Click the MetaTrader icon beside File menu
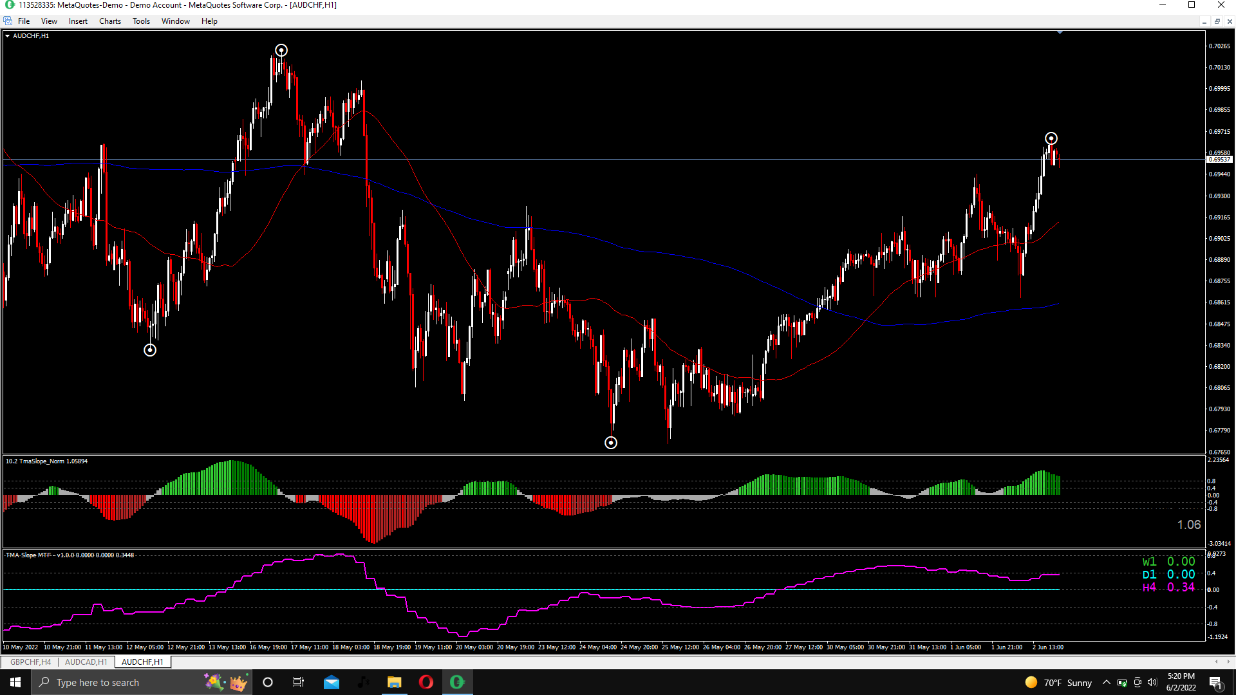The image size is (1236, 695). (x=8, y=21)
